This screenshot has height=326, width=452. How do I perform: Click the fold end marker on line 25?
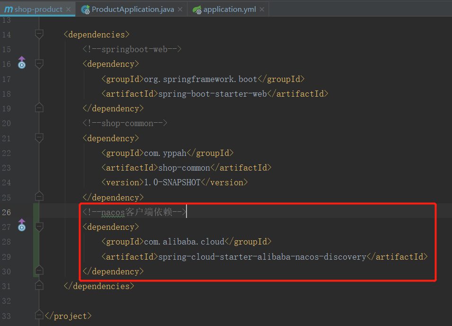[x=39, y=197]
